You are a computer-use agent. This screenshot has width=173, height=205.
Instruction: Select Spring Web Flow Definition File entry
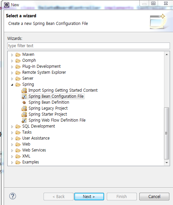coord(57,120)
